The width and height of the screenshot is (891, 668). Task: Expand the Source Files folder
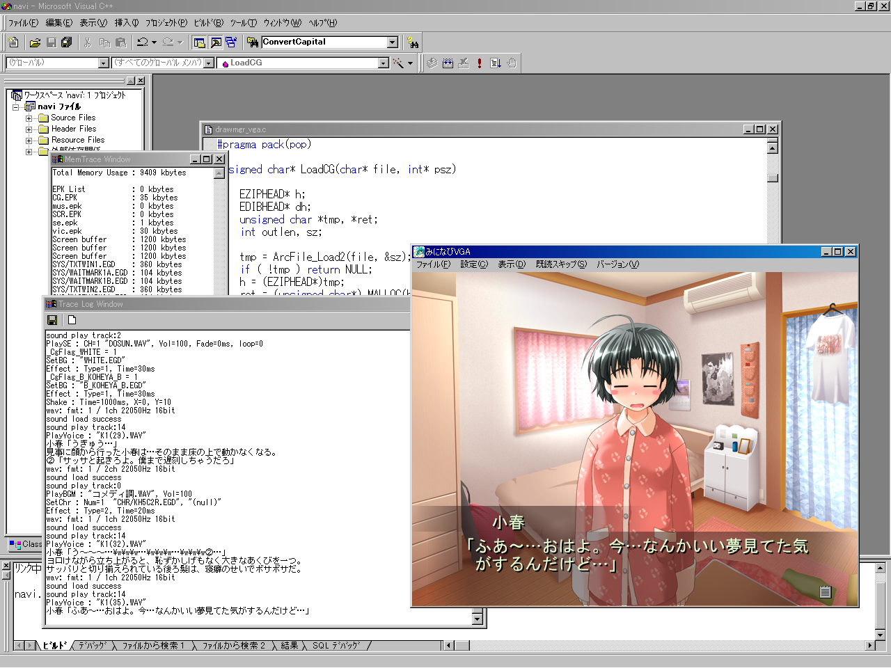[29, 118]
